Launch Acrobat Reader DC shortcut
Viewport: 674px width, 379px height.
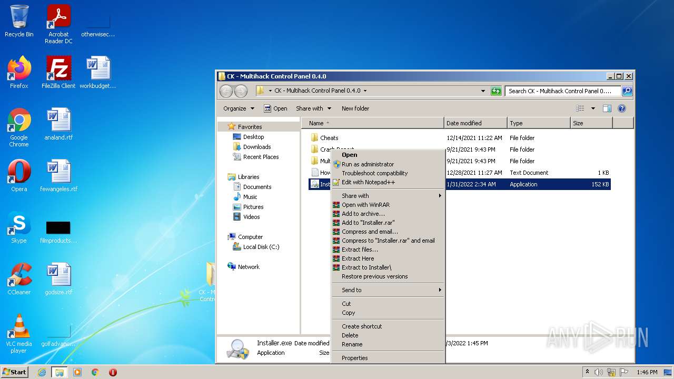58,24
